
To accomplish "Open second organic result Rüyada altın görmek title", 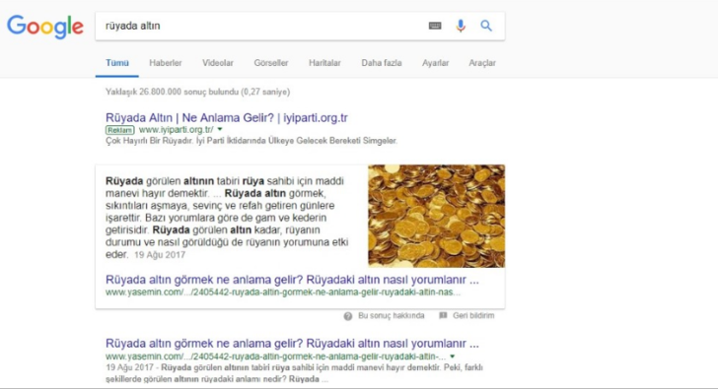I will tap(292, 344).
